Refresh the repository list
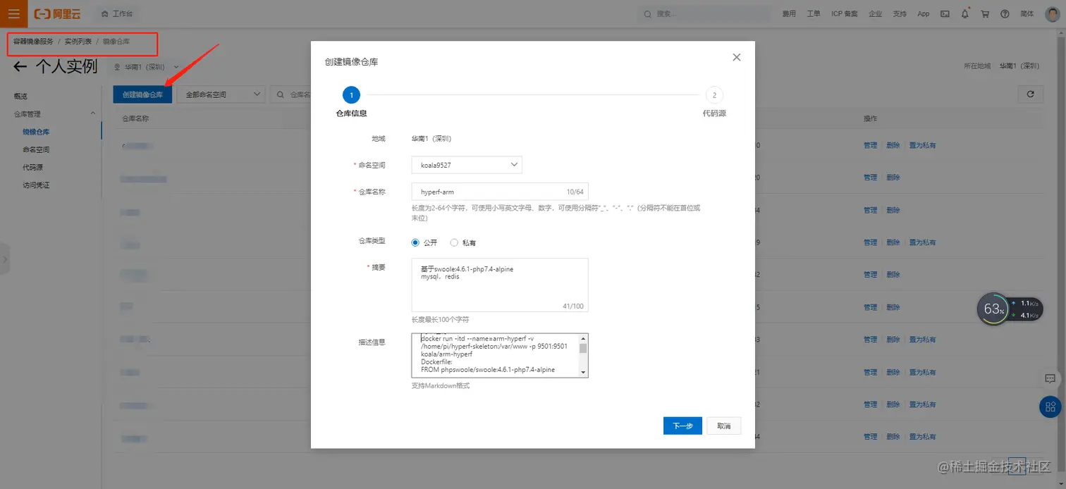1066x489 pixels. pos(1030,94)
